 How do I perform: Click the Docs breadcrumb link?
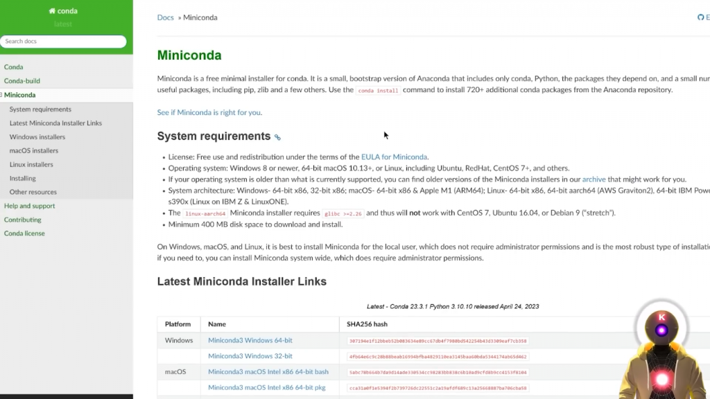coord(165,17)
